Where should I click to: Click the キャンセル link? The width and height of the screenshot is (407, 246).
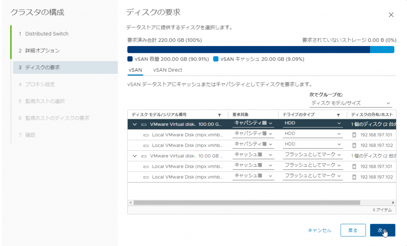click(320, 231)
